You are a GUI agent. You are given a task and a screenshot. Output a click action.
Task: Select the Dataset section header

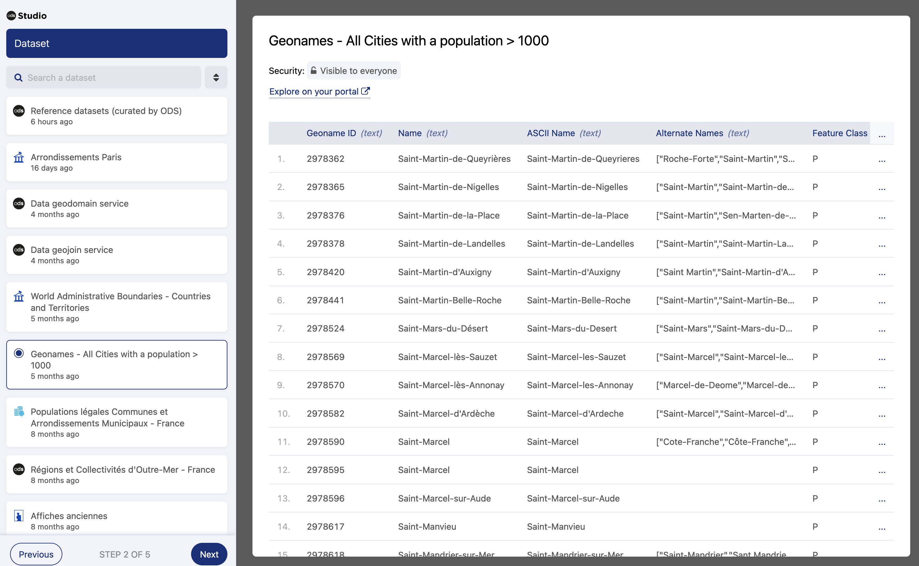117,44
